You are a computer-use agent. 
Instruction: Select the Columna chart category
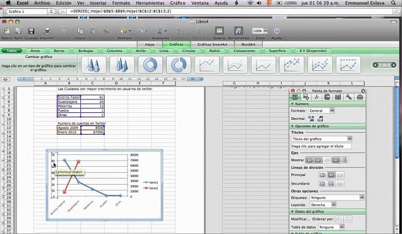[x=114, y=51]
